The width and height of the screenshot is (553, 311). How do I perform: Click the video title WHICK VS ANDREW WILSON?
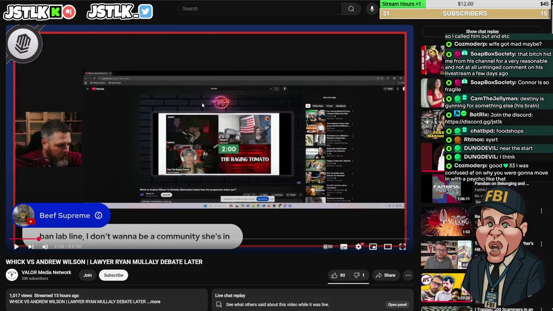(x=104, y=262)
